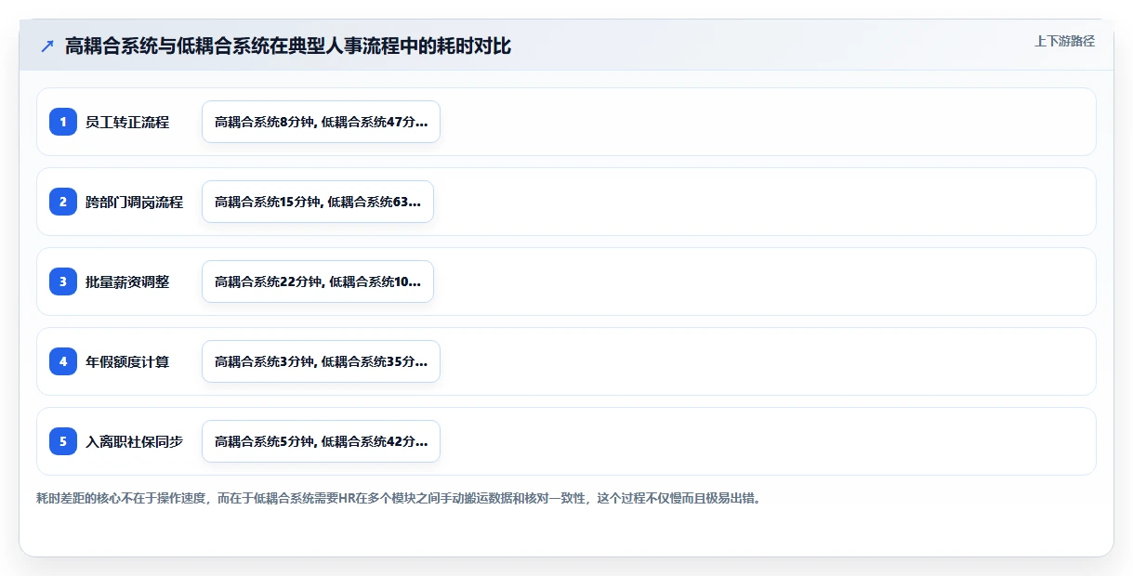Select the 年假额度计算 label
This screenshot has width=1133, height=576.
[127, 361]
